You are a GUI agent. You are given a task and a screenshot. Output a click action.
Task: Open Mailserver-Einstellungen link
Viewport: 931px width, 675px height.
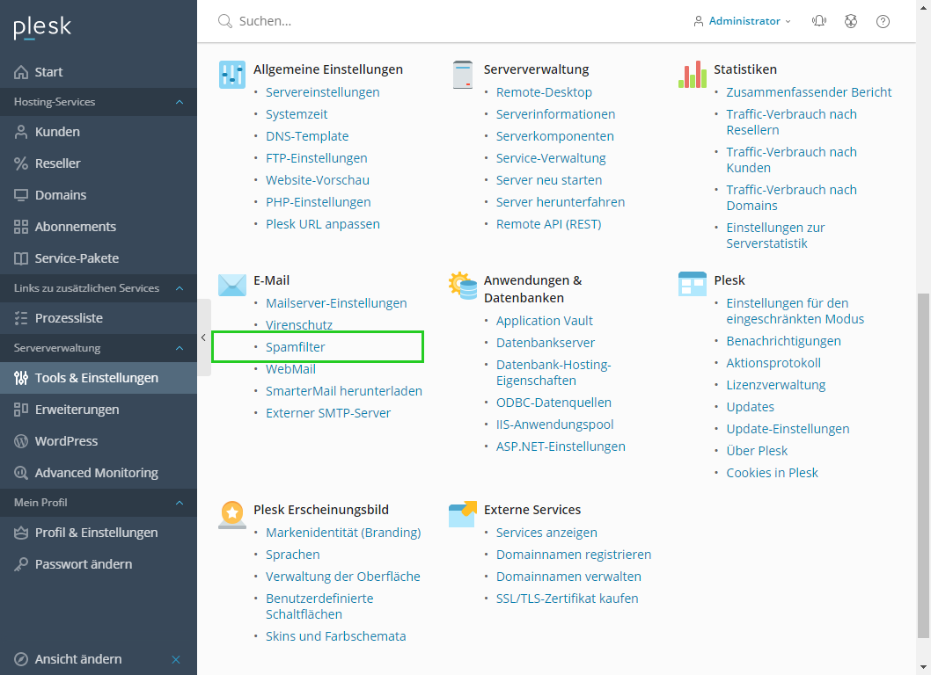pyautogui.click(x=336, y=303)
